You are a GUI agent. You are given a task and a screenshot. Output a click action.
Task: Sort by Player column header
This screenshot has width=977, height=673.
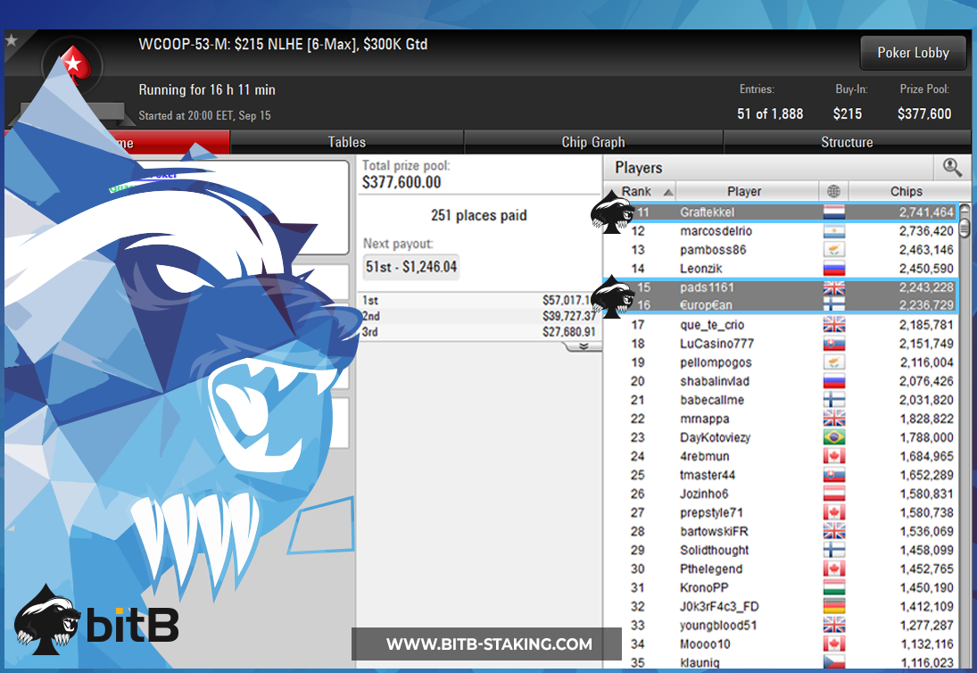coord(747,191)
